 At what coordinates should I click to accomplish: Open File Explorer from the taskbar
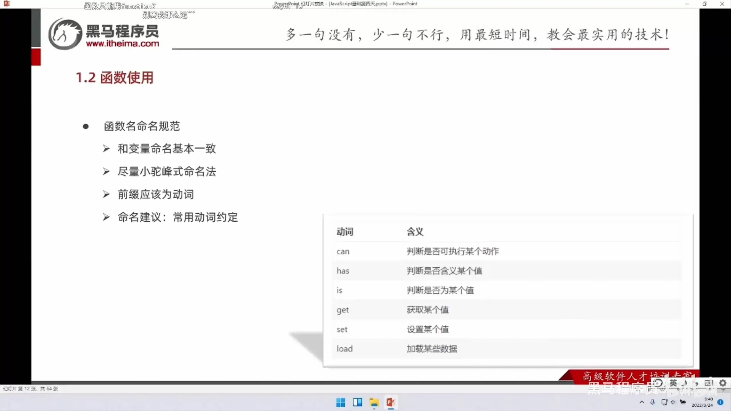click(374, 402)
